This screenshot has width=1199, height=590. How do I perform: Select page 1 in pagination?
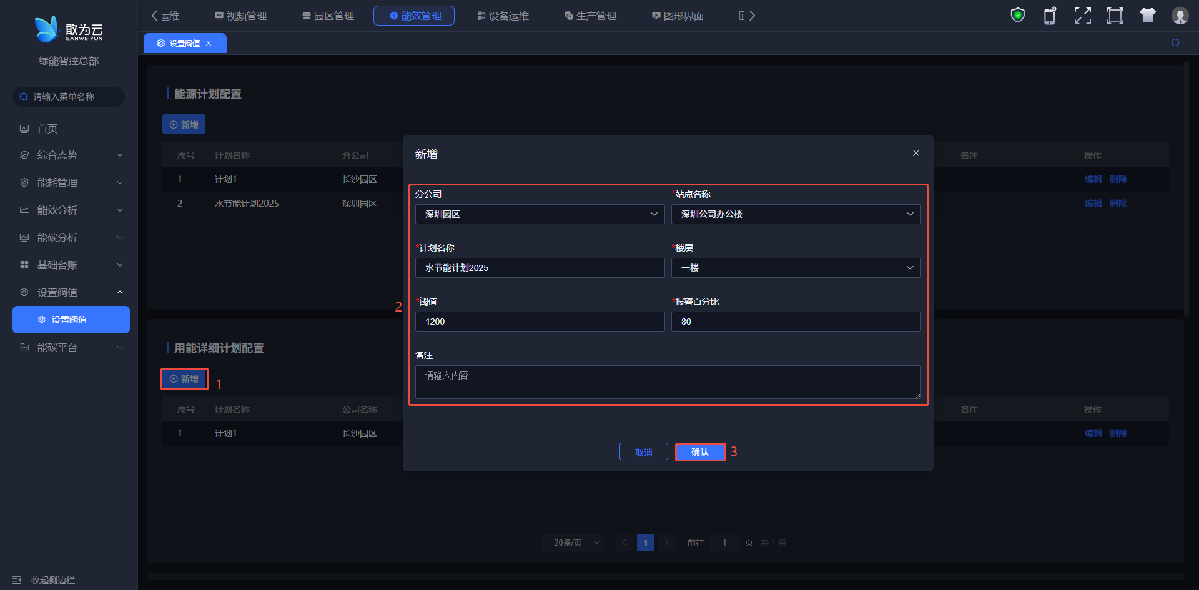coord(646,543)
